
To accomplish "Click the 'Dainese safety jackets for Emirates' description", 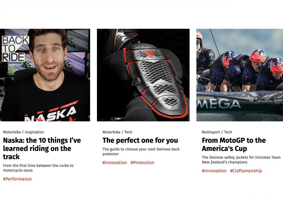I will (x=241, y=160).
